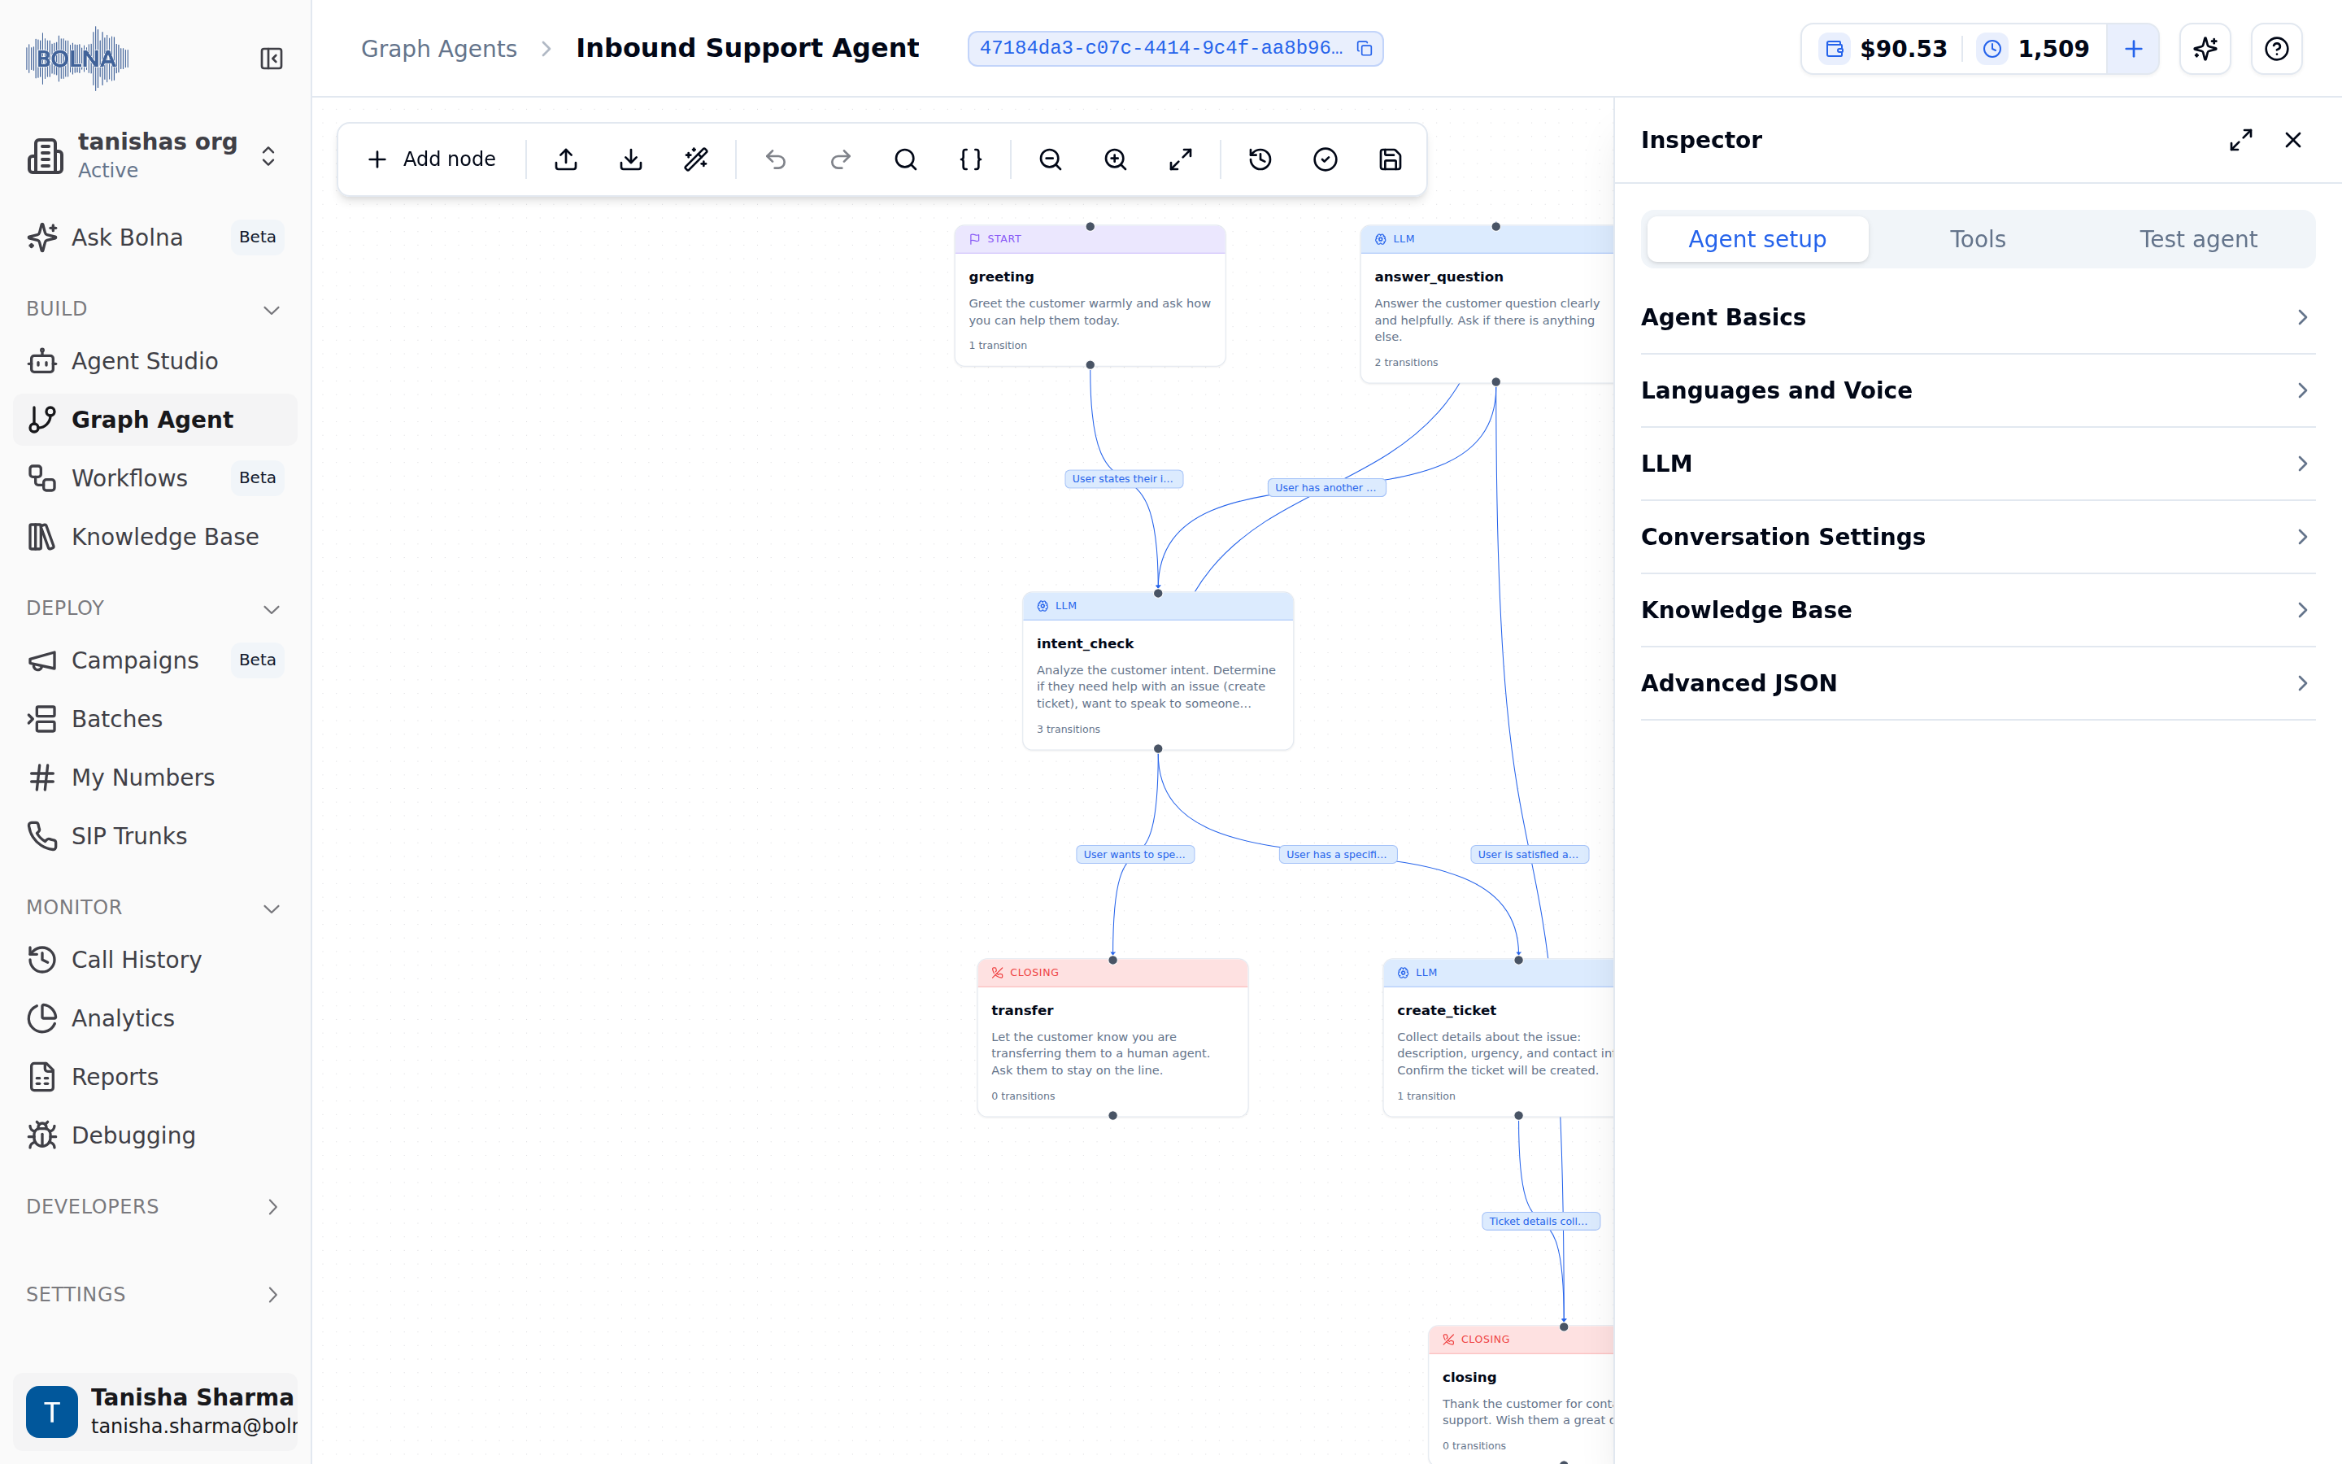Open Agent Studio from sidebar
Screen dimensions: 2342x1464
point(155,361)
